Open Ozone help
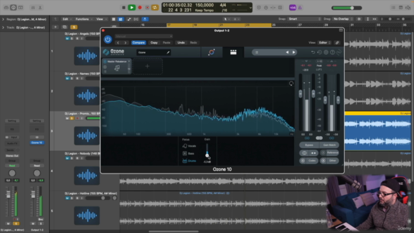This screenshot has width=414, height=233. pos(332,52)
